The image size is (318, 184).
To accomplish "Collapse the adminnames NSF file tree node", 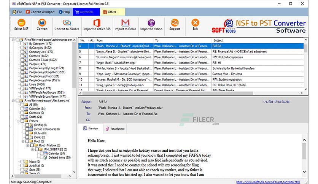I will tap(13, 40).
